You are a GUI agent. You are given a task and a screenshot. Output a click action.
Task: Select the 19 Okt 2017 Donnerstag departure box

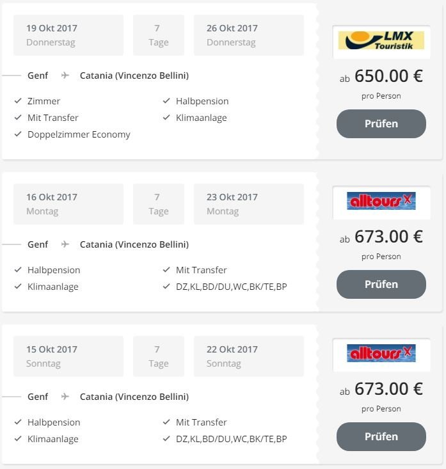point(68,35)
